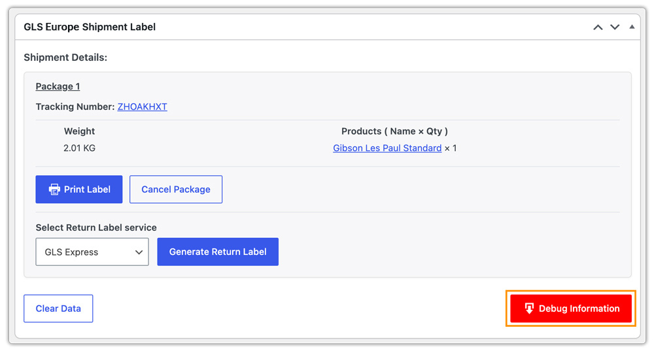
Task: Click the Products ( Name × Qty ) header
Action: click(x=394, y=131)
